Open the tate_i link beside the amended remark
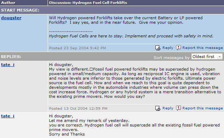The image size is (224, 138). click(8, 116)
